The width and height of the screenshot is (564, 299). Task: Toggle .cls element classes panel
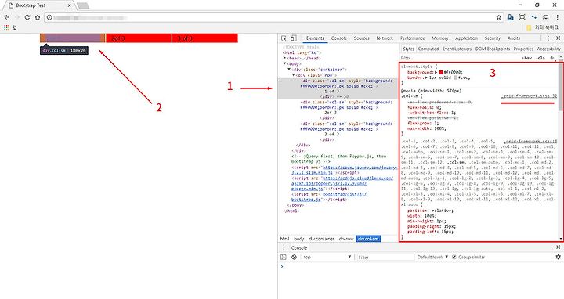540,58
